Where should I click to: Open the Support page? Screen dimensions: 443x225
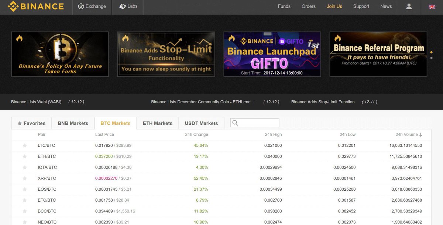(361, 6)
